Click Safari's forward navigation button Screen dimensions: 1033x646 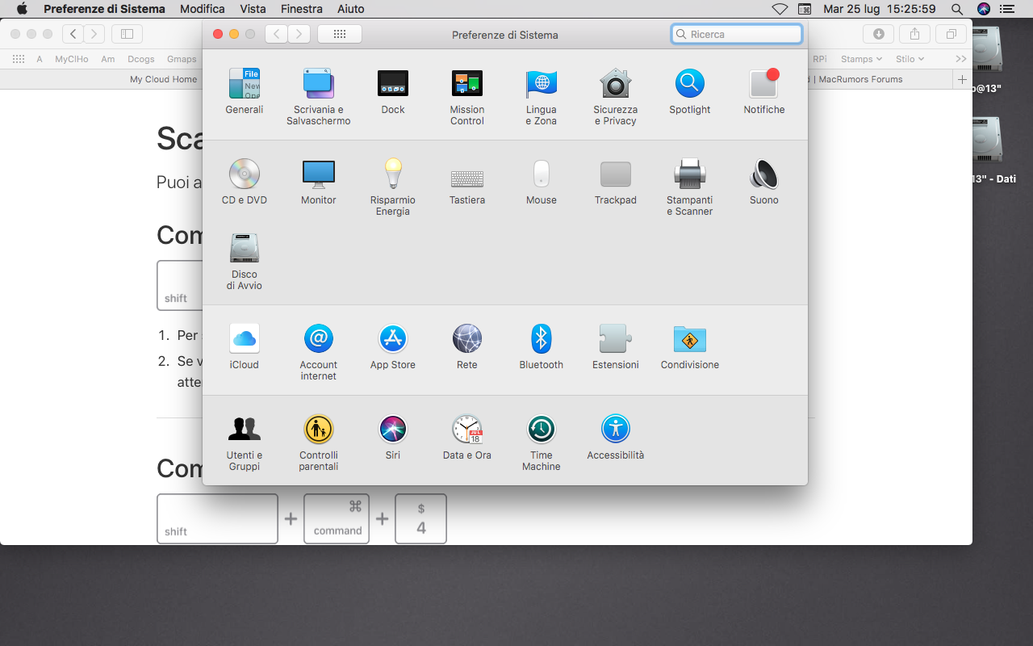click(94, 34)
